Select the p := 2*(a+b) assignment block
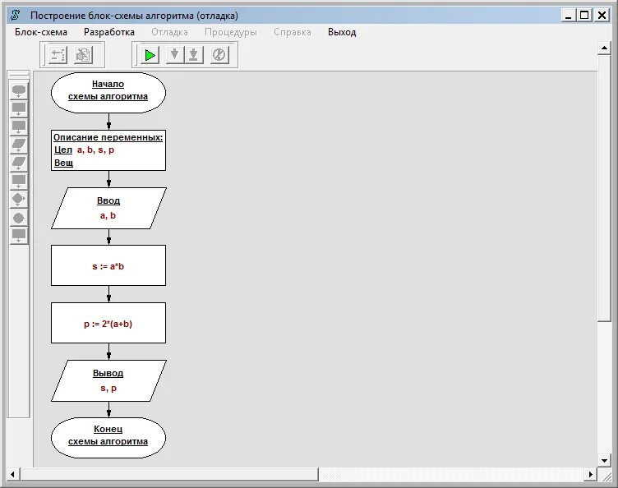The image size is (618, 488). pyautogui.click(x=108, y=323)
